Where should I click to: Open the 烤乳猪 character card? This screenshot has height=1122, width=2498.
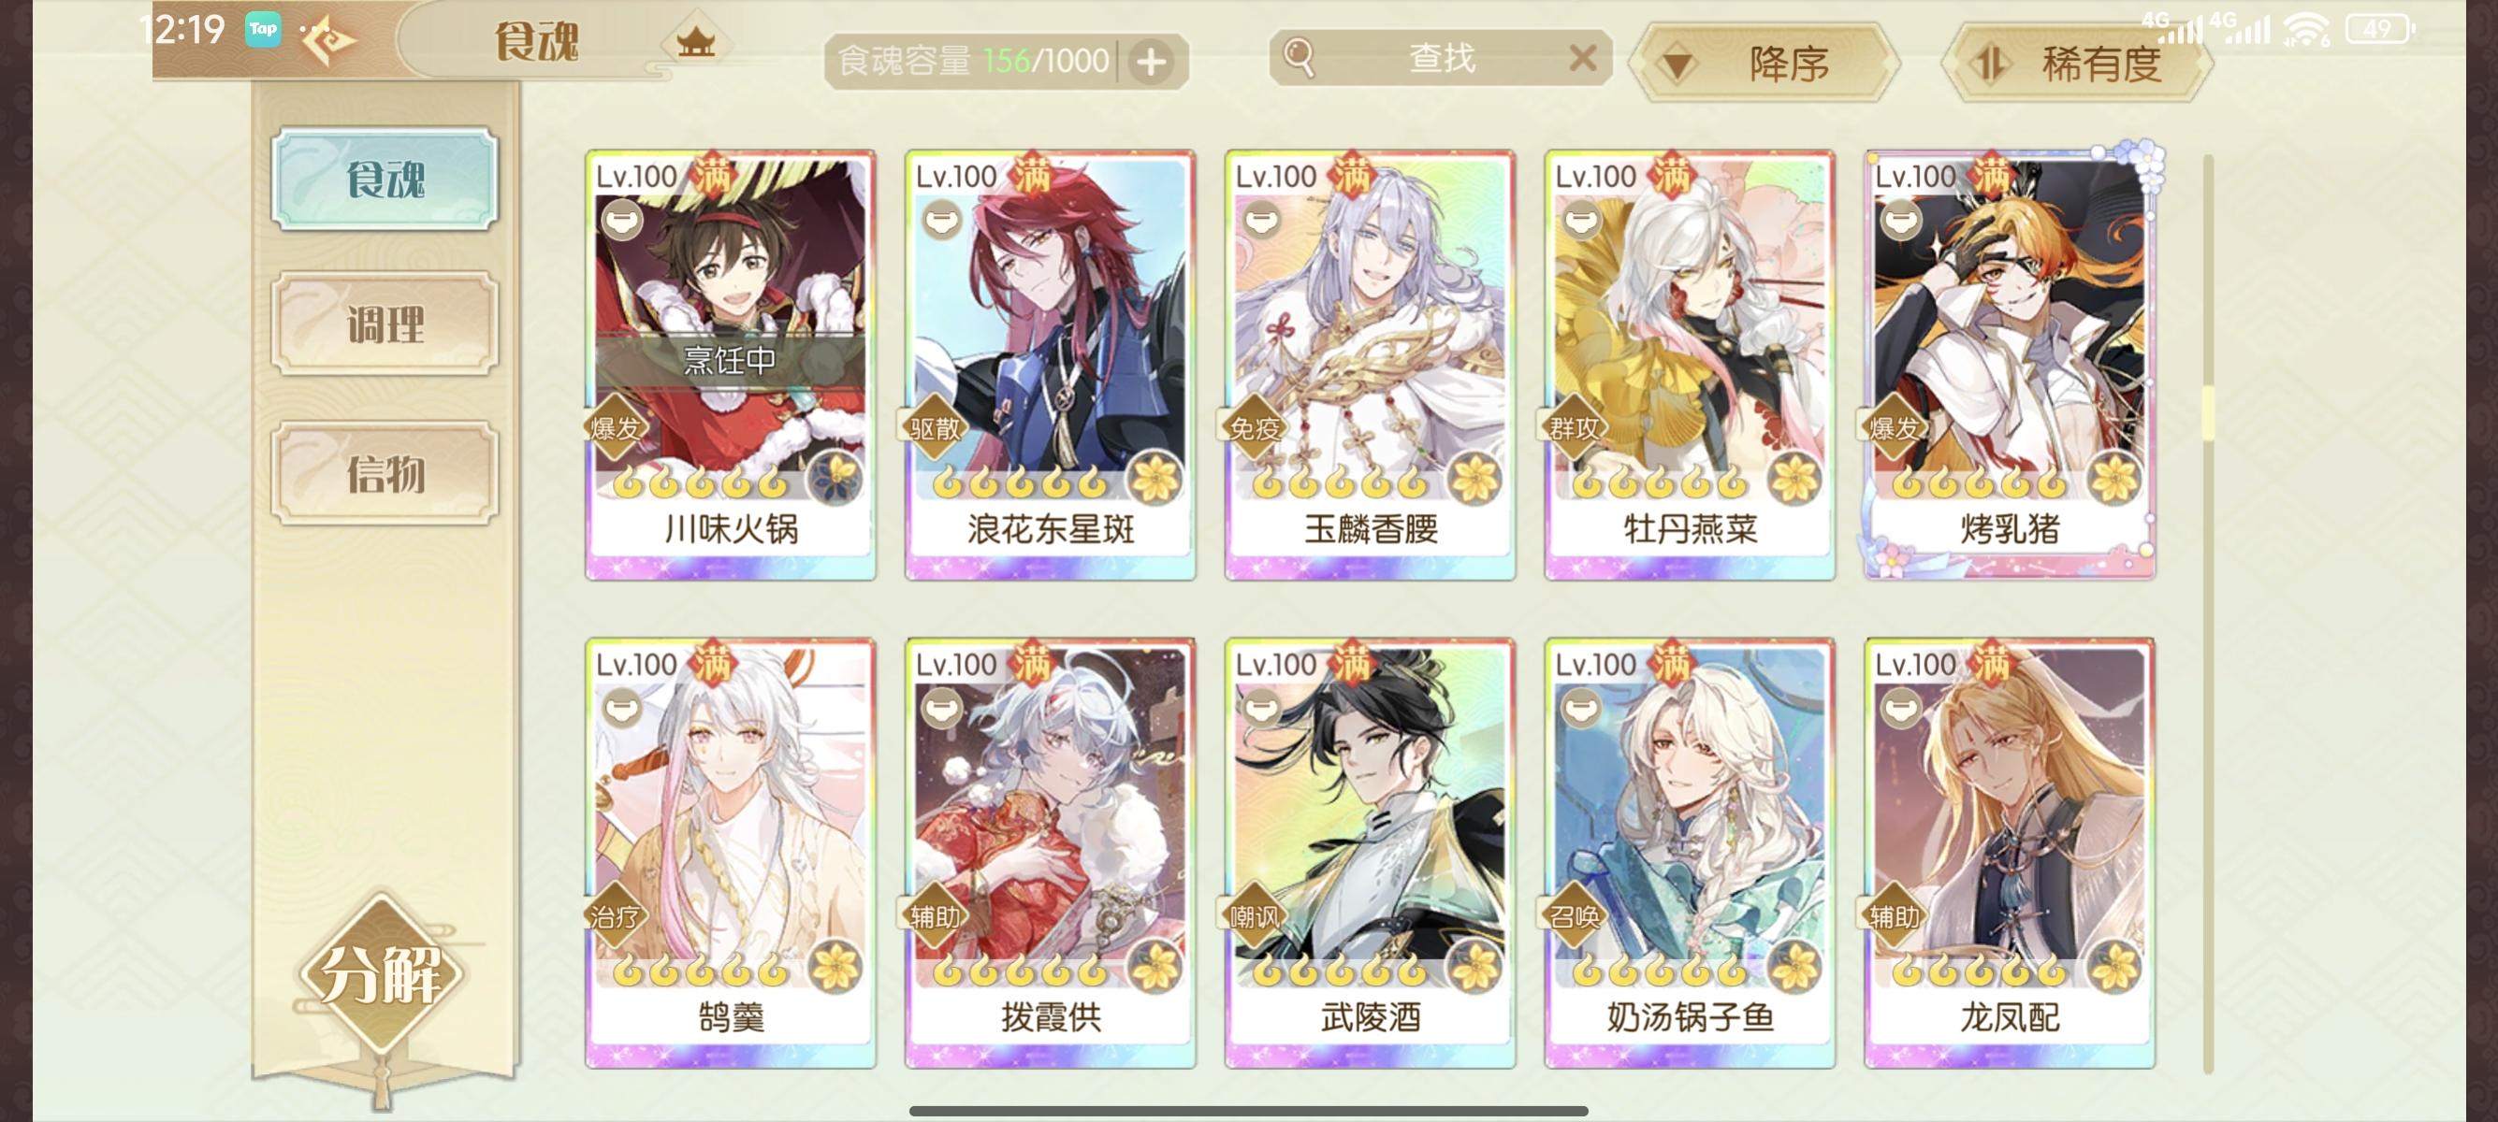2010,365
